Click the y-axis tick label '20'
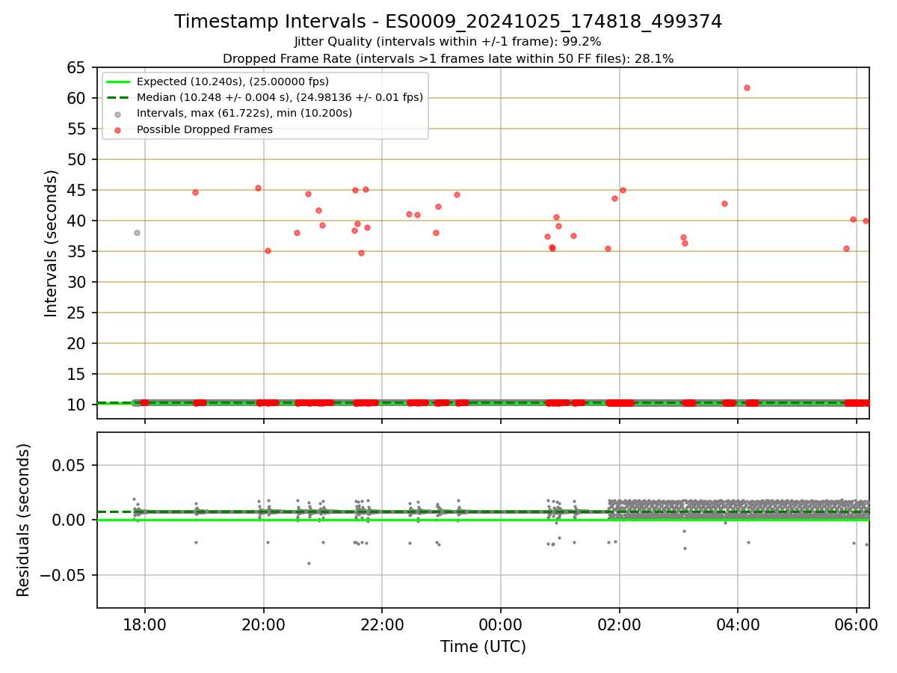The height and width of the screenshot is (673, 897). (x=77, y=343)
